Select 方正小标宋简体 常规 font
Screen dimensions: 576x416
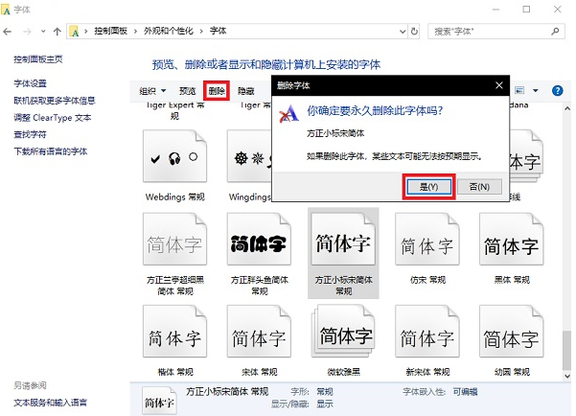pyautogui.click(x=343, y=254)
